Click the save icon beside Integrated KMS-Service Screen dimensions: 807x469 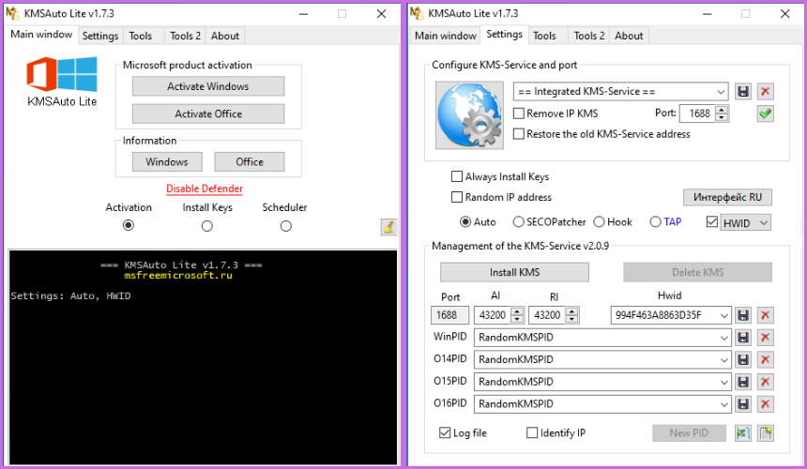point(743,92)
